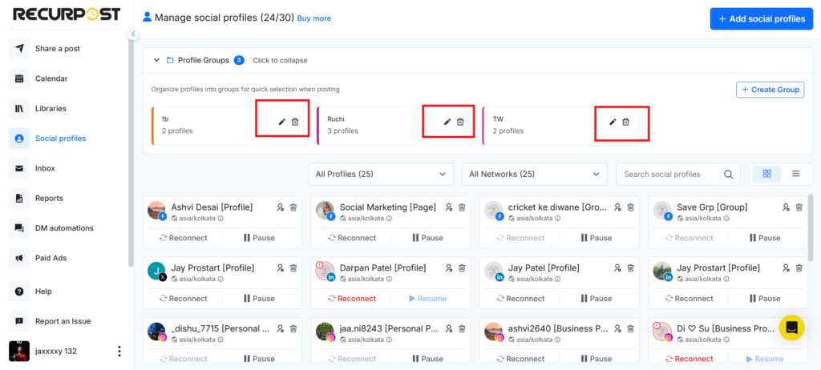This screenshot has height=370, width=821.
Task: Resume Darpan Patel profile
Action: pyautogui.click(x=428, y=298)
